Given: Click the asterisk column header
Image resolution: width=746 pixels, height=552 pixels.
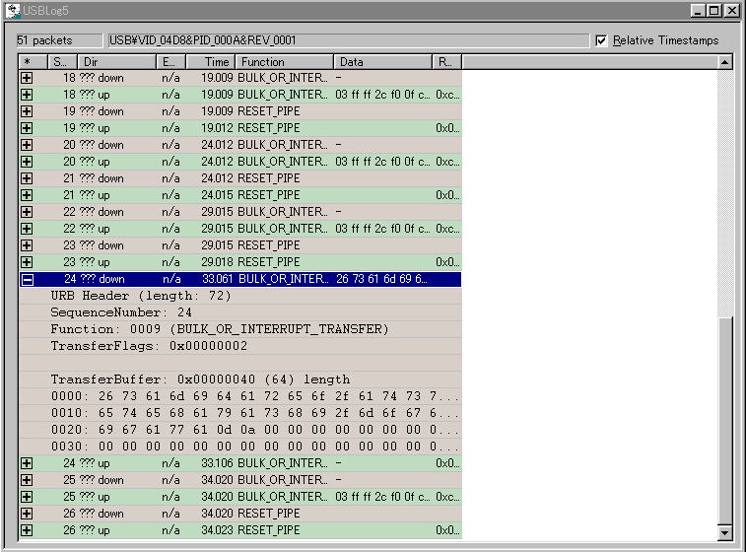Looking at the screenshot, I should pyautogui.click(x=33, y=62).
